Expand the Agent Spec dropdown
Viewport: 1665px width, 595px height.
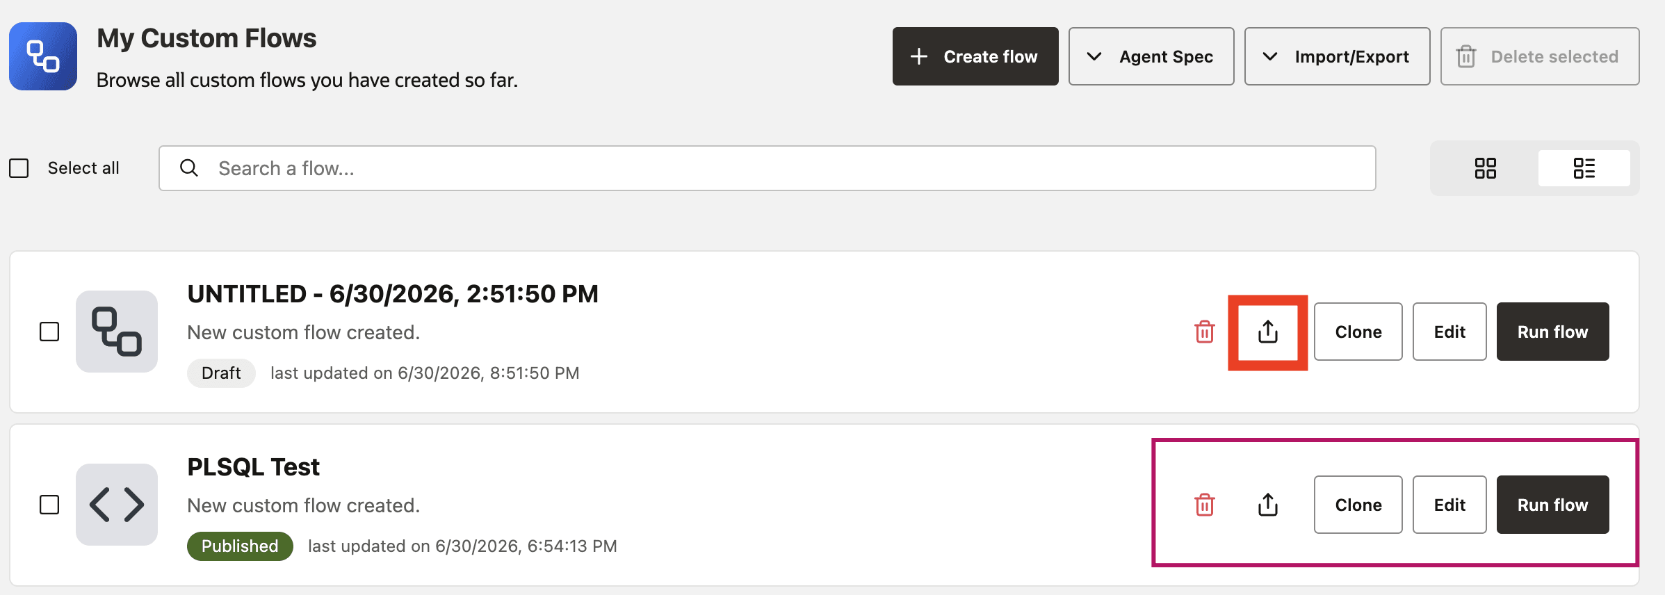(1151, 56)
